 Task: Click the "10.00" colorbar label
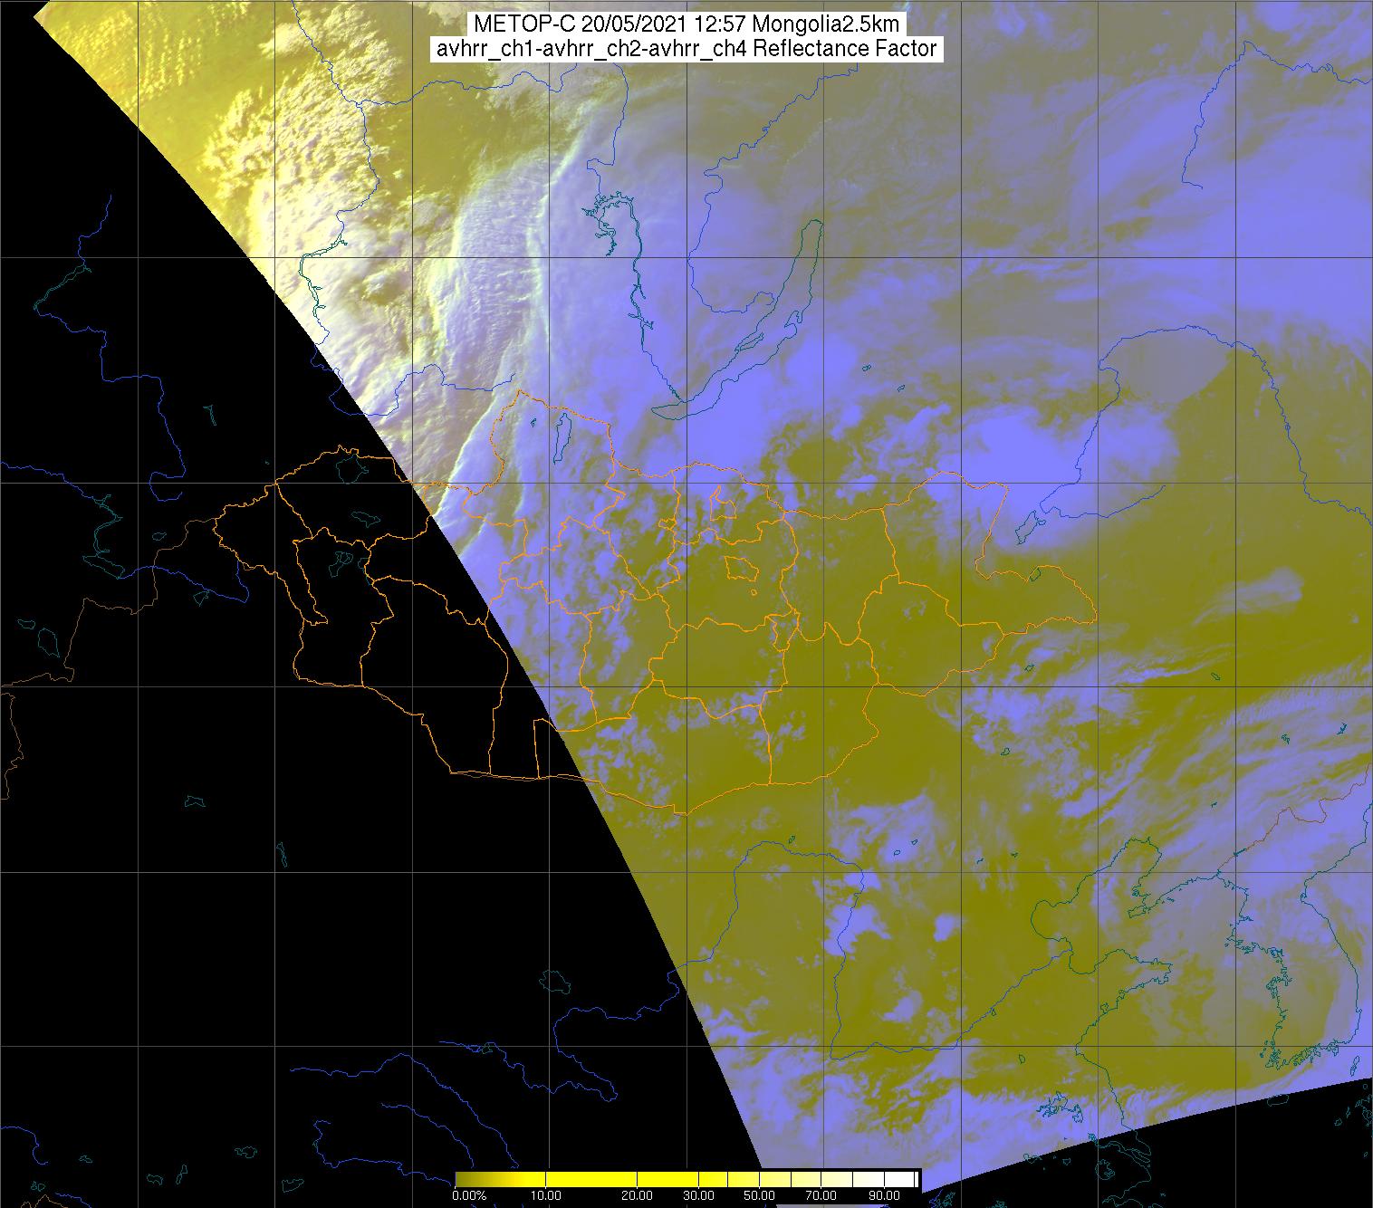[546, 1195]
